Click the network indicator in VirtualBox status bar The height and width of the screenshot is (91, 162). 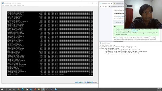point(81,82)
